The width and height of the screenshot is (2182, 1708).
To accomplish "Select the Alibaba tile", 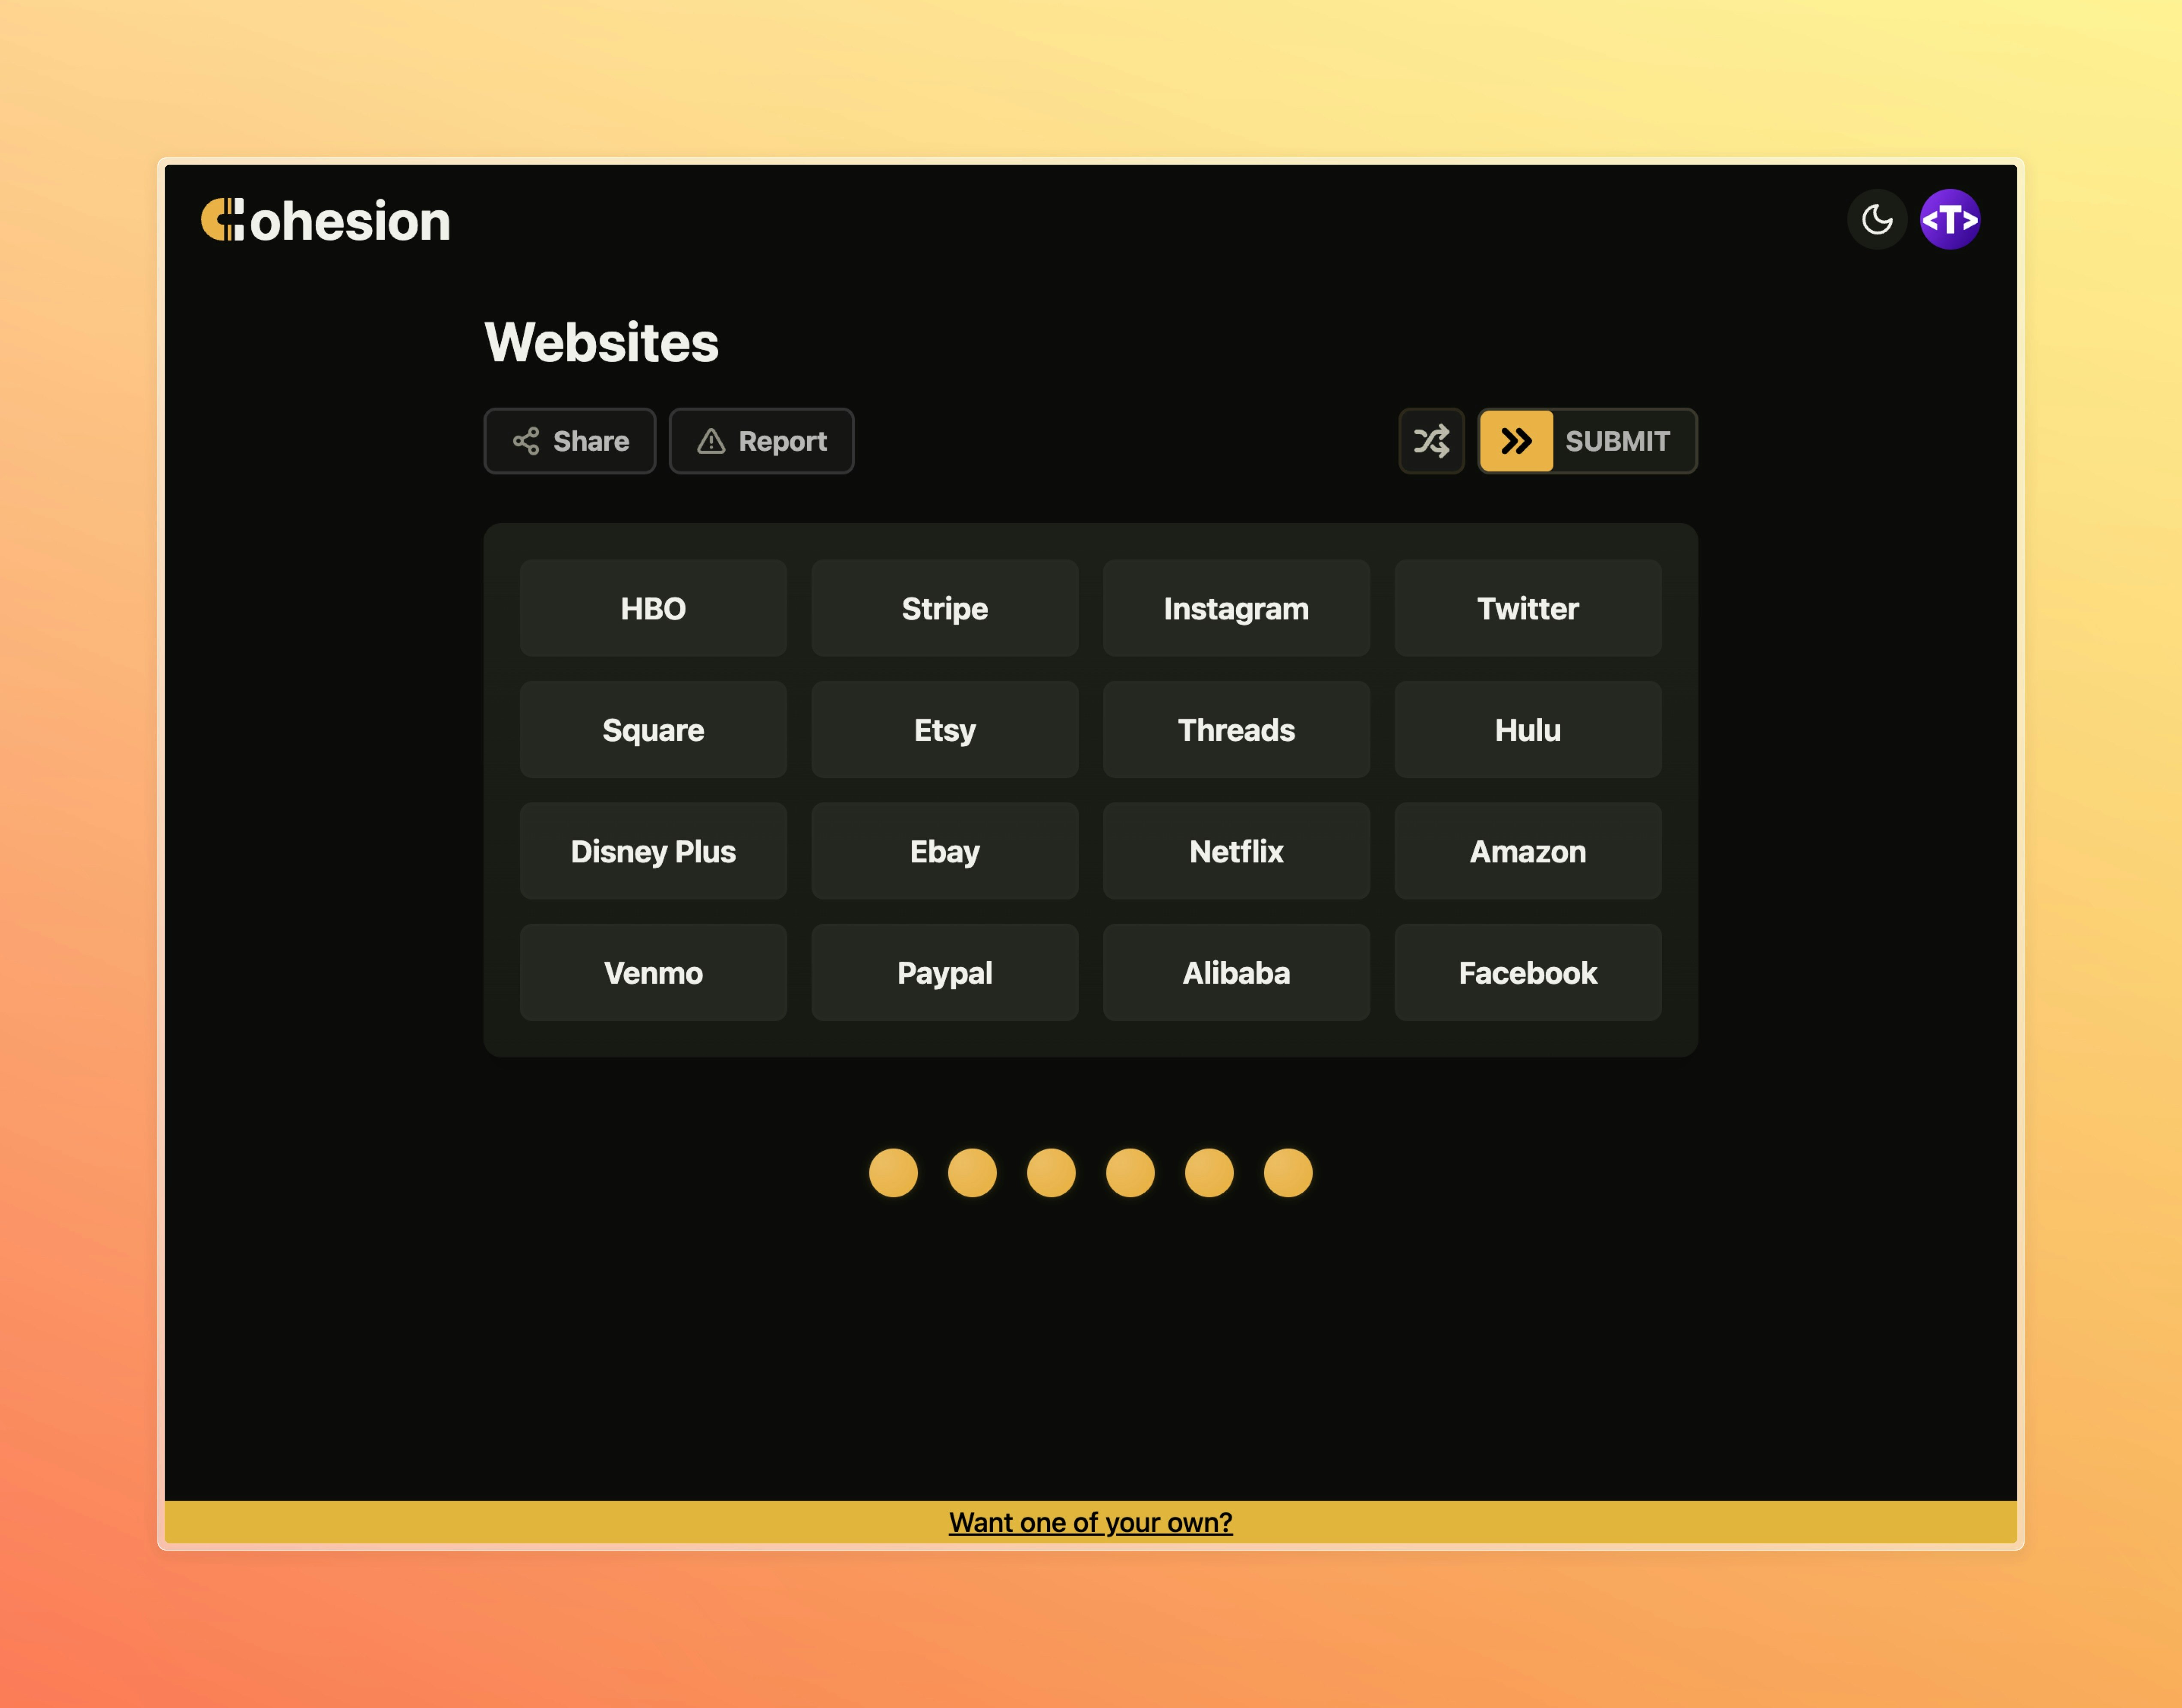I will 1236,973.
